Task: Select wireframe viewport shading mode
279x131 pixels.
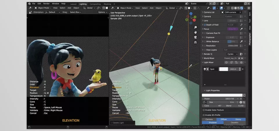Action: 233,8
